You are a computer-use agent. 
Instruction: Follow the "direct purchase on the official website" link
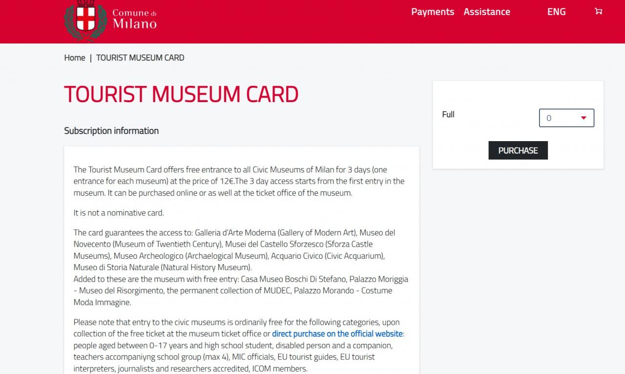click(x=337, y=334)
